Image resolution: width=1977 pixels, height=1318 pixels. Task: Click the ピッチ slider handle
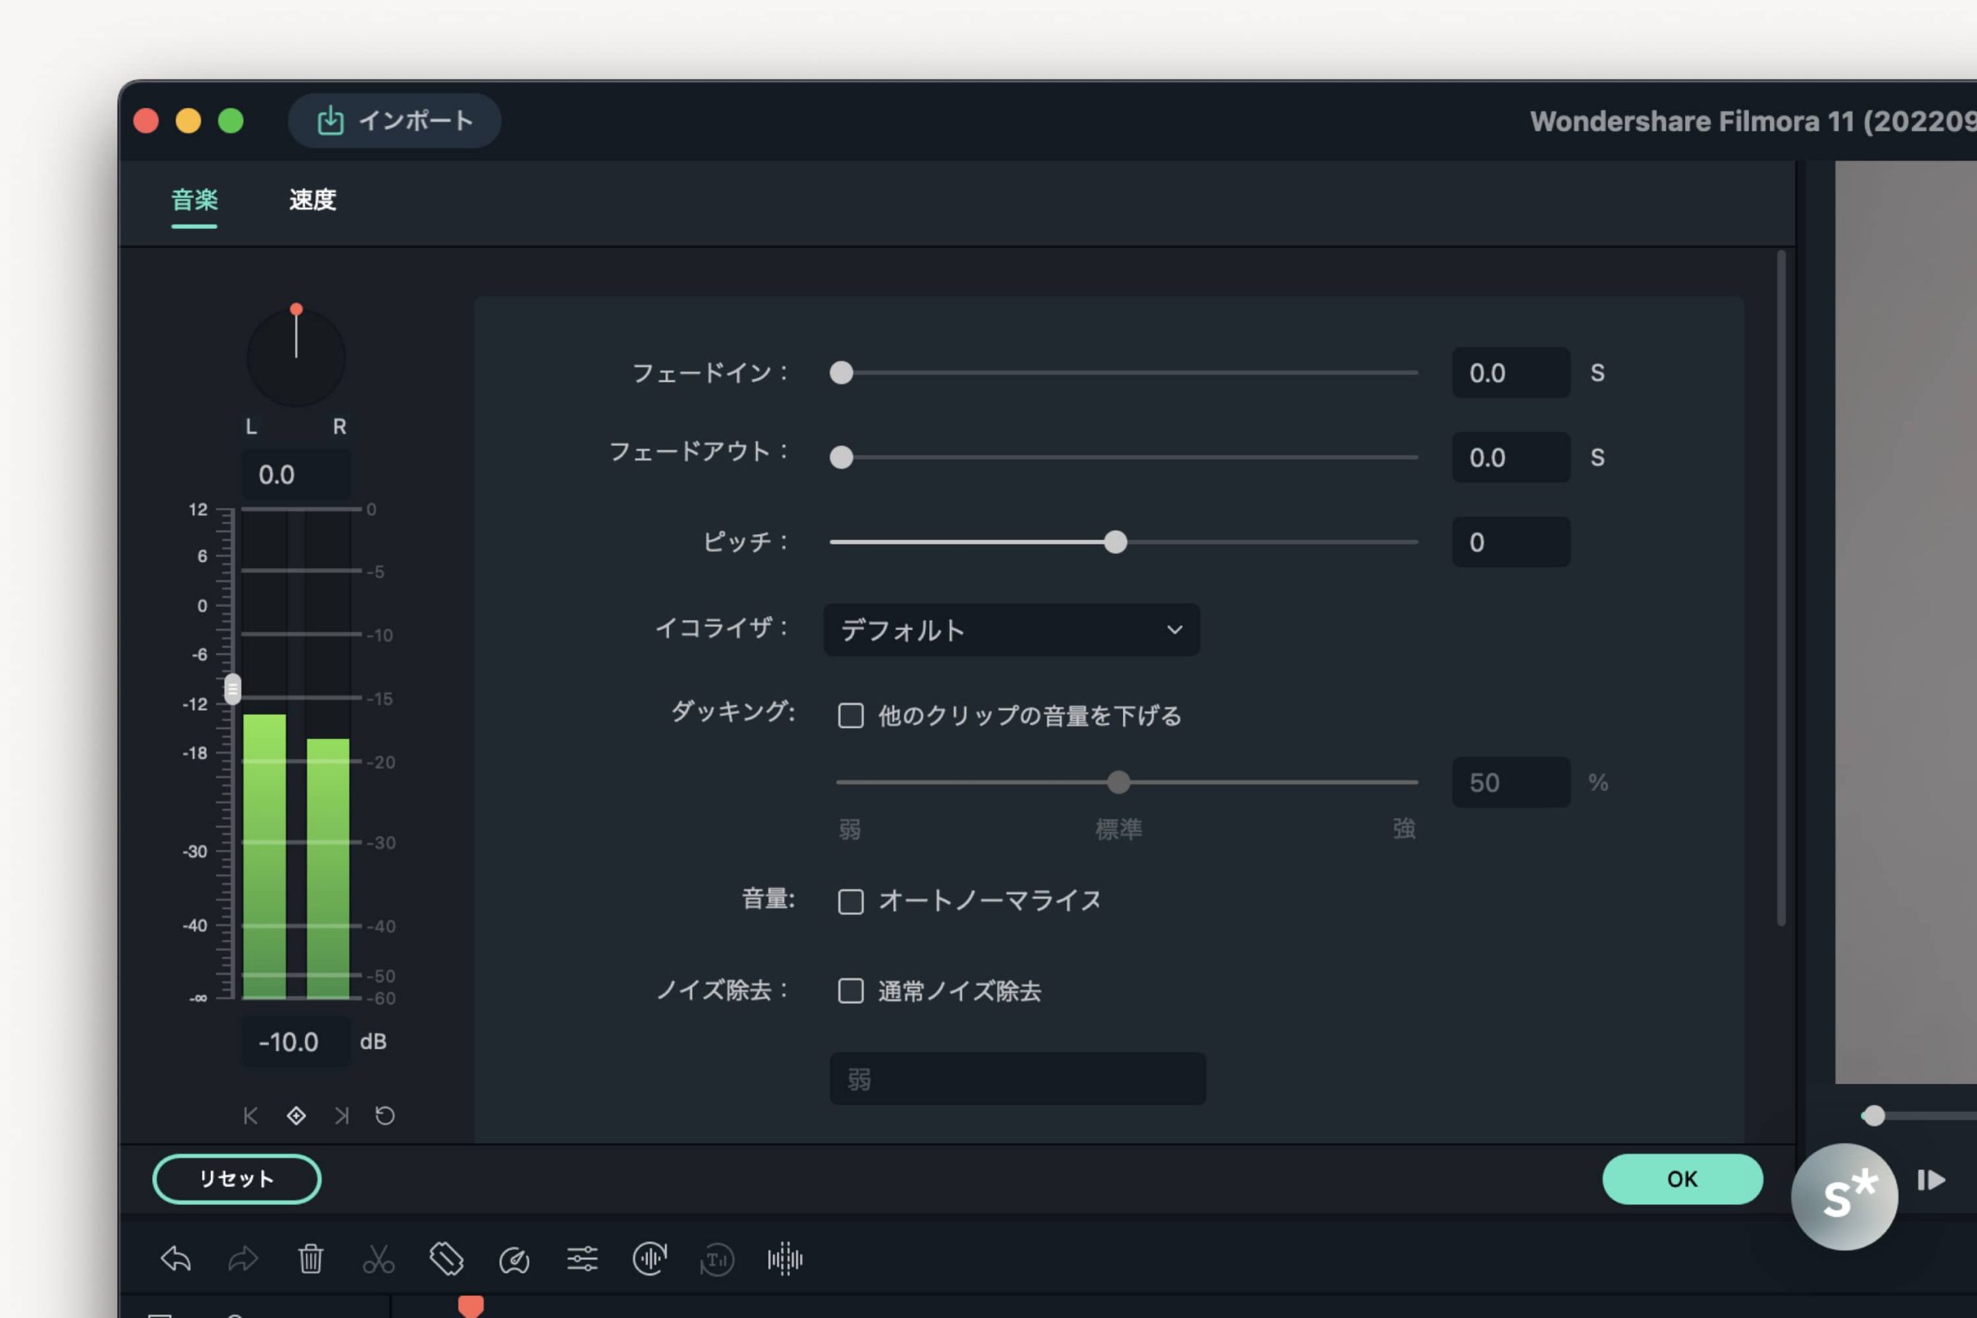(x=1115, y=542)
